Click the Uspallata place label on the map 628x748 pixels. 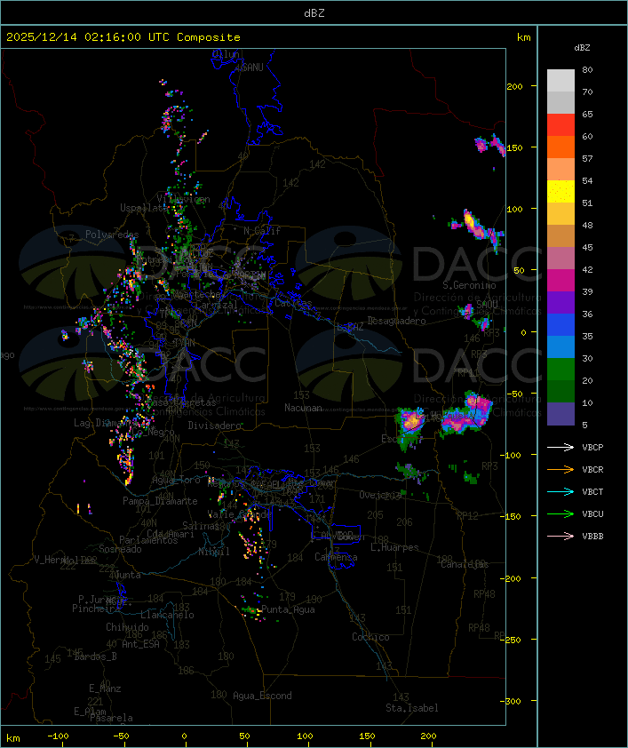tap(144, 208)
